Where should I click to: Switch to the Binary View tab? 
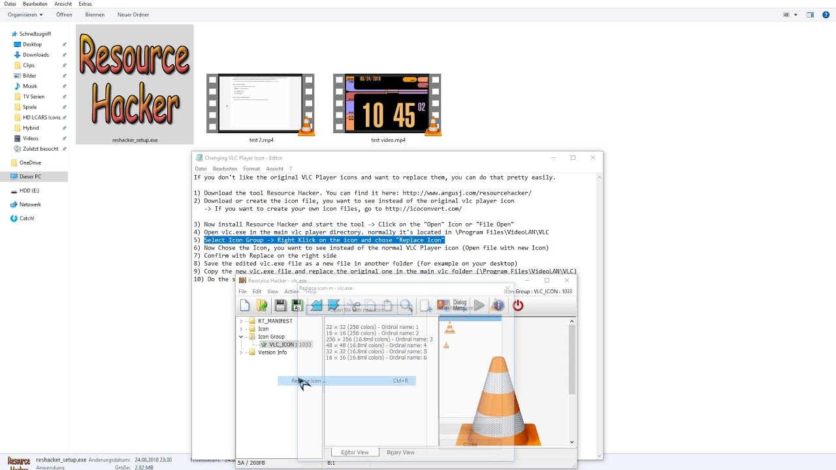pos(400,452)
